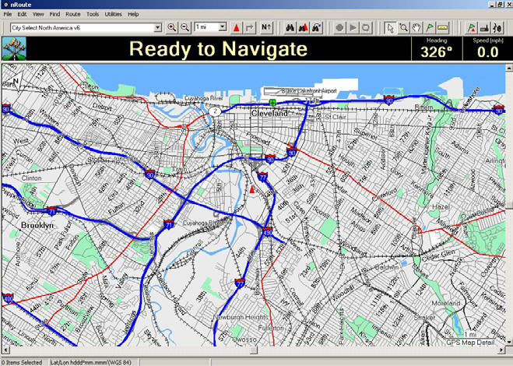Select the Hand pan tool

tap(416, 28)
